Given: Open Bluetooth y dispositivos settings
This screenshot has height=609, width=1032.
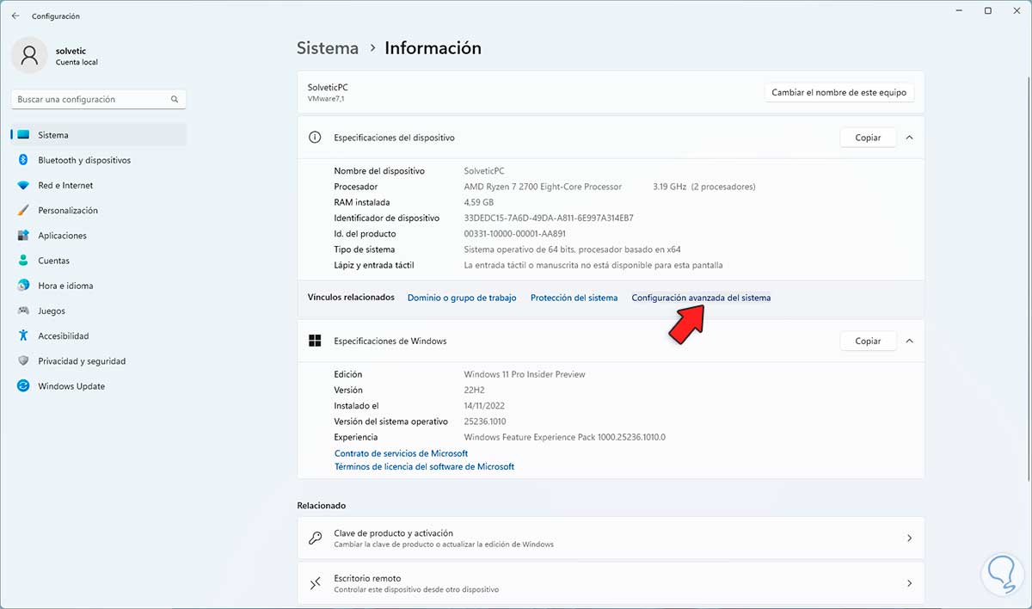Looking at the screenshot, I should coord(99,160).
